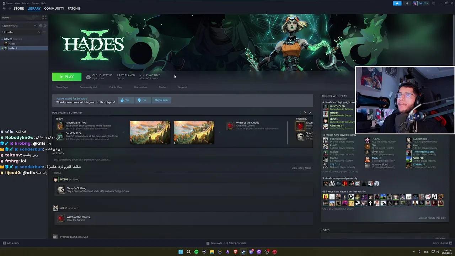Screen dimensions: 455x256
Task: Click View Latest News
Action: click(301, 168)
